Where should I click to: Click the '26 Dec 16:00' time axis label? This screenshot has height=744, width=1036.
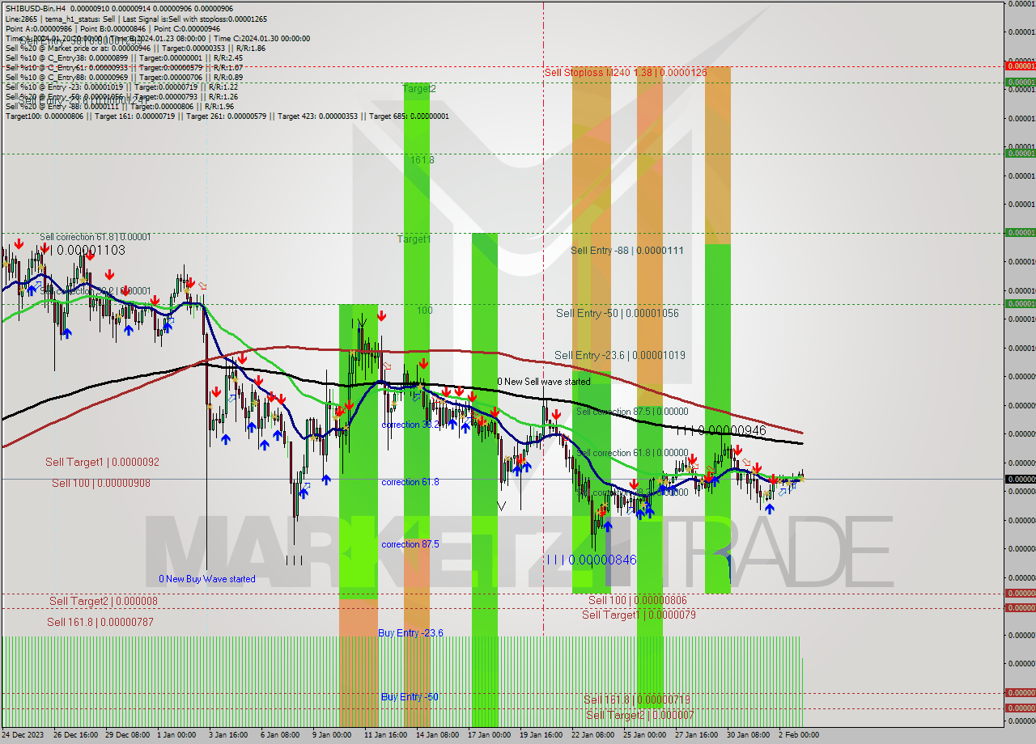pyautogui.click(x=76, y=735)
